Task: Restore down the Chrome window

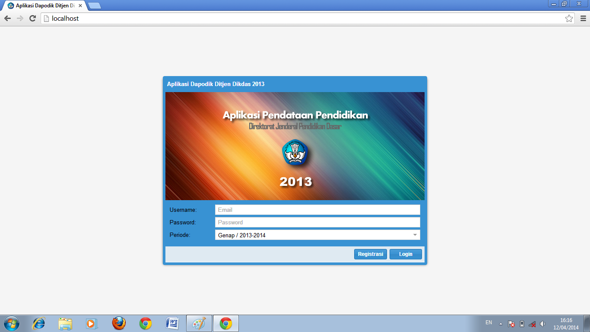Action: click(565, 3)
